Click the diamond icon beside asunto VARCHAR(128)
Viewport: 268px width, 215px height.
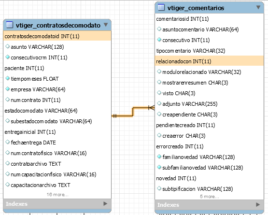tap(7, 46)
